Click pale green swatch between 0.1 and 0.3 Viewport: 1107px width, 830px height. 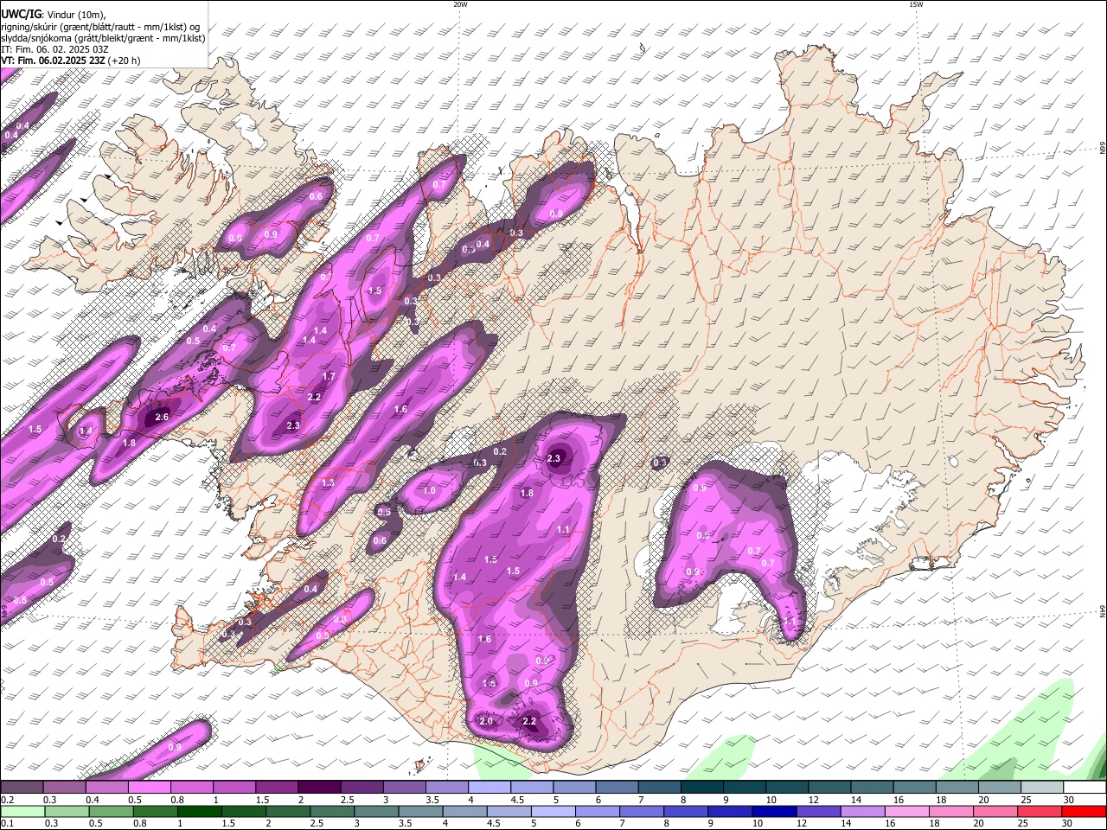coord(22,812)
